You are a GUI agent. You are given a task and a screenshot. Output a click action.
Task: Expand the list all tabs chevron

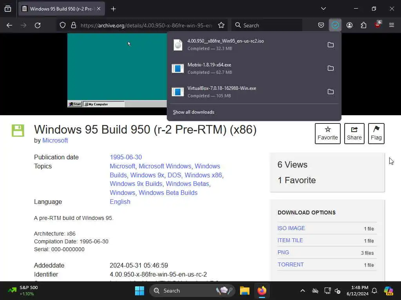pos(323,9)
